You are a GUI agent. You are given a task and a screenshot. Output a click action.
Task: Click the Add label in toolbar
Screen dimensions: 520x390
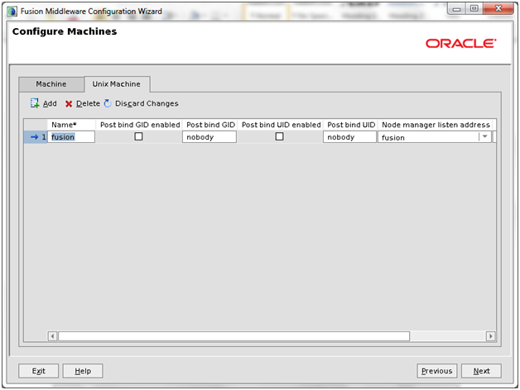[x=50, y=103]
